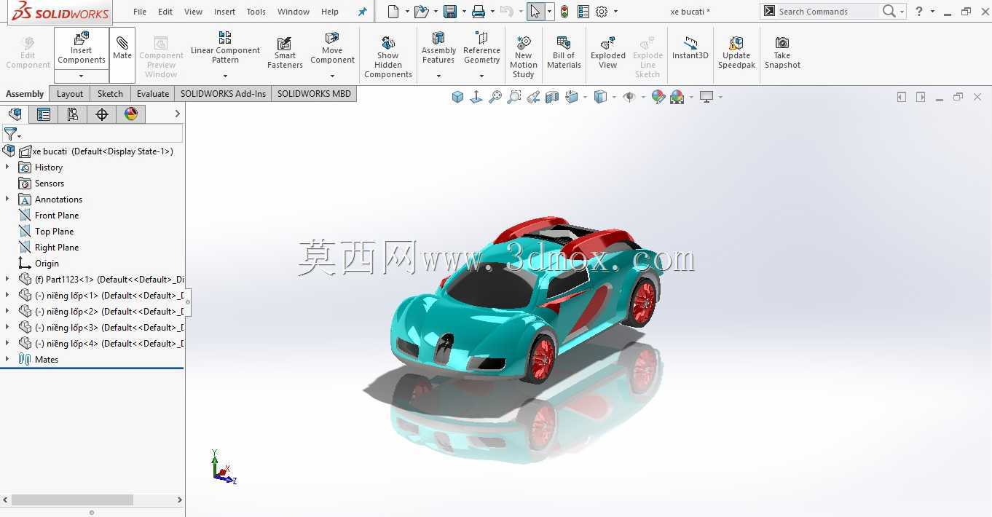The width and height of the screenshot is (992, 517).
Task: Click Update Speedpak
Action: (736, 52)
